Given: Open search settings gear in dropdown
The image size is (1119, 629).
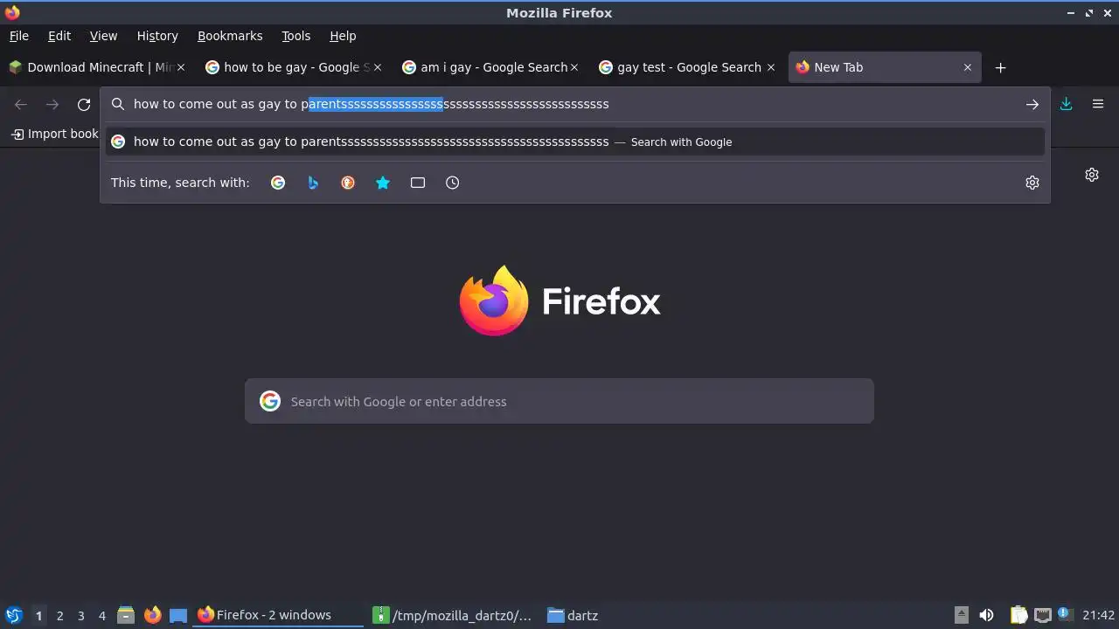Looking at the screenshot, I should [x=1032, y=183].
